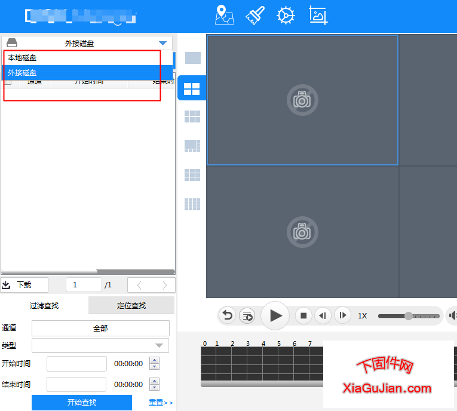Screen dimensions: 457x411
Task: Increase the 开始时间 time value
Action: (155, 360)
